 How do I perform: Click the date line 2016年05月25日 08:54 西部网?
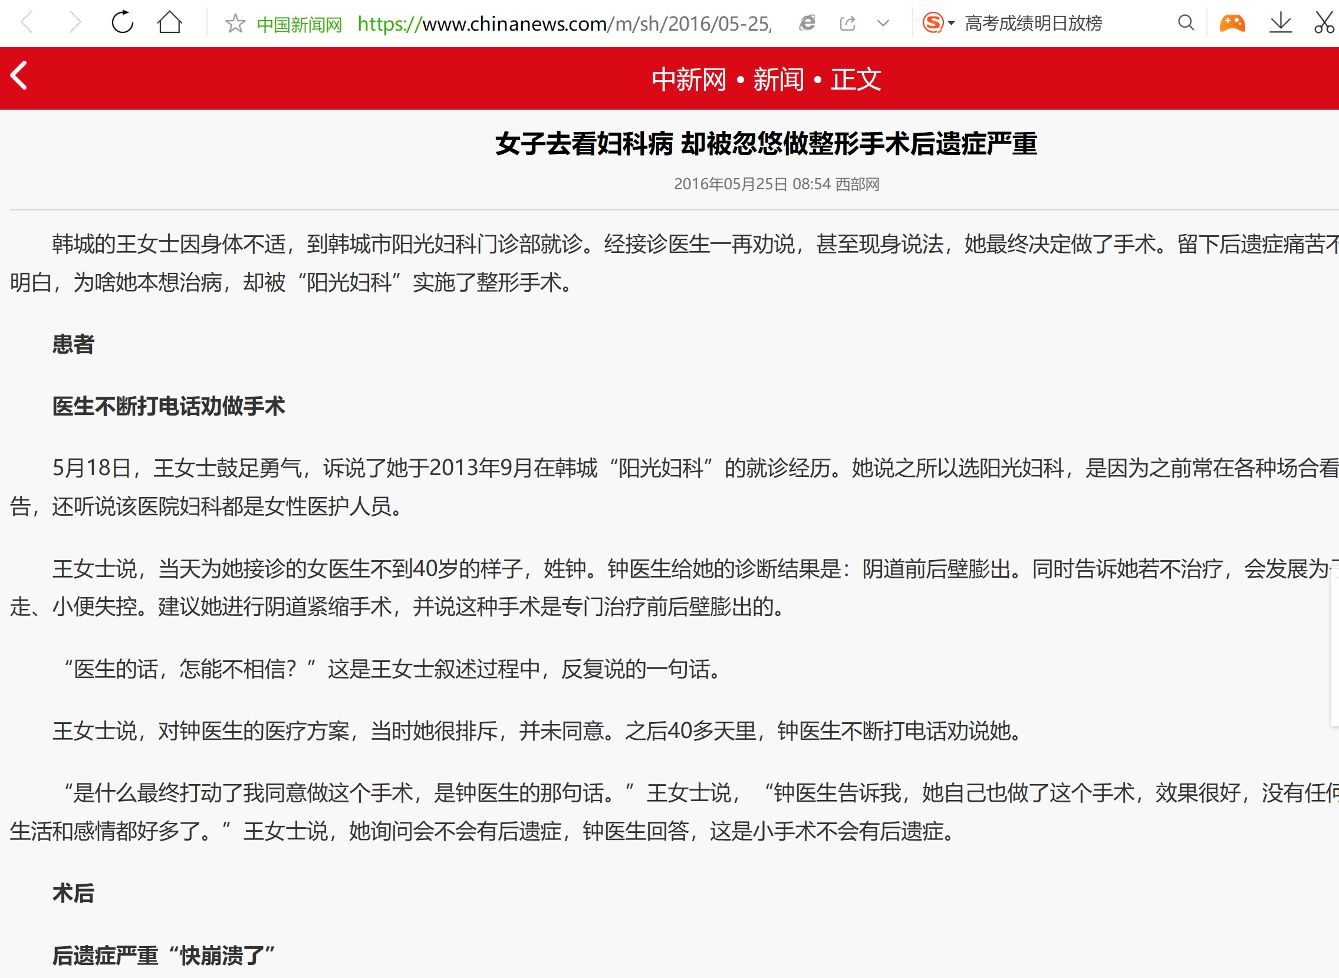pyautogui.click(x=777, y=184)
